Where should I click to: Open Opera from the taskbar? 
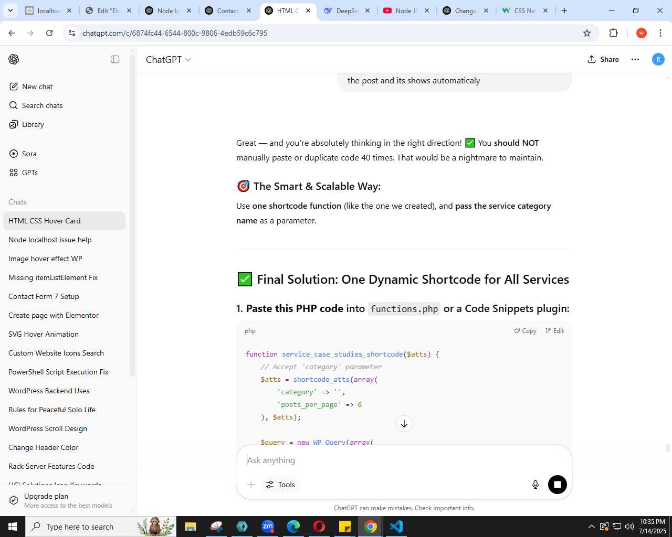pos(319,527)
